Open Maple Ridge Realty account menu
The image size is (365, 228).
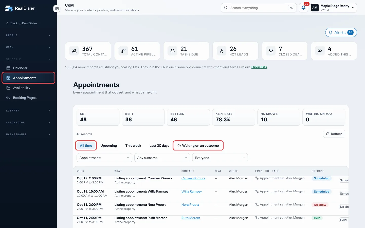[x=334, y=8]
